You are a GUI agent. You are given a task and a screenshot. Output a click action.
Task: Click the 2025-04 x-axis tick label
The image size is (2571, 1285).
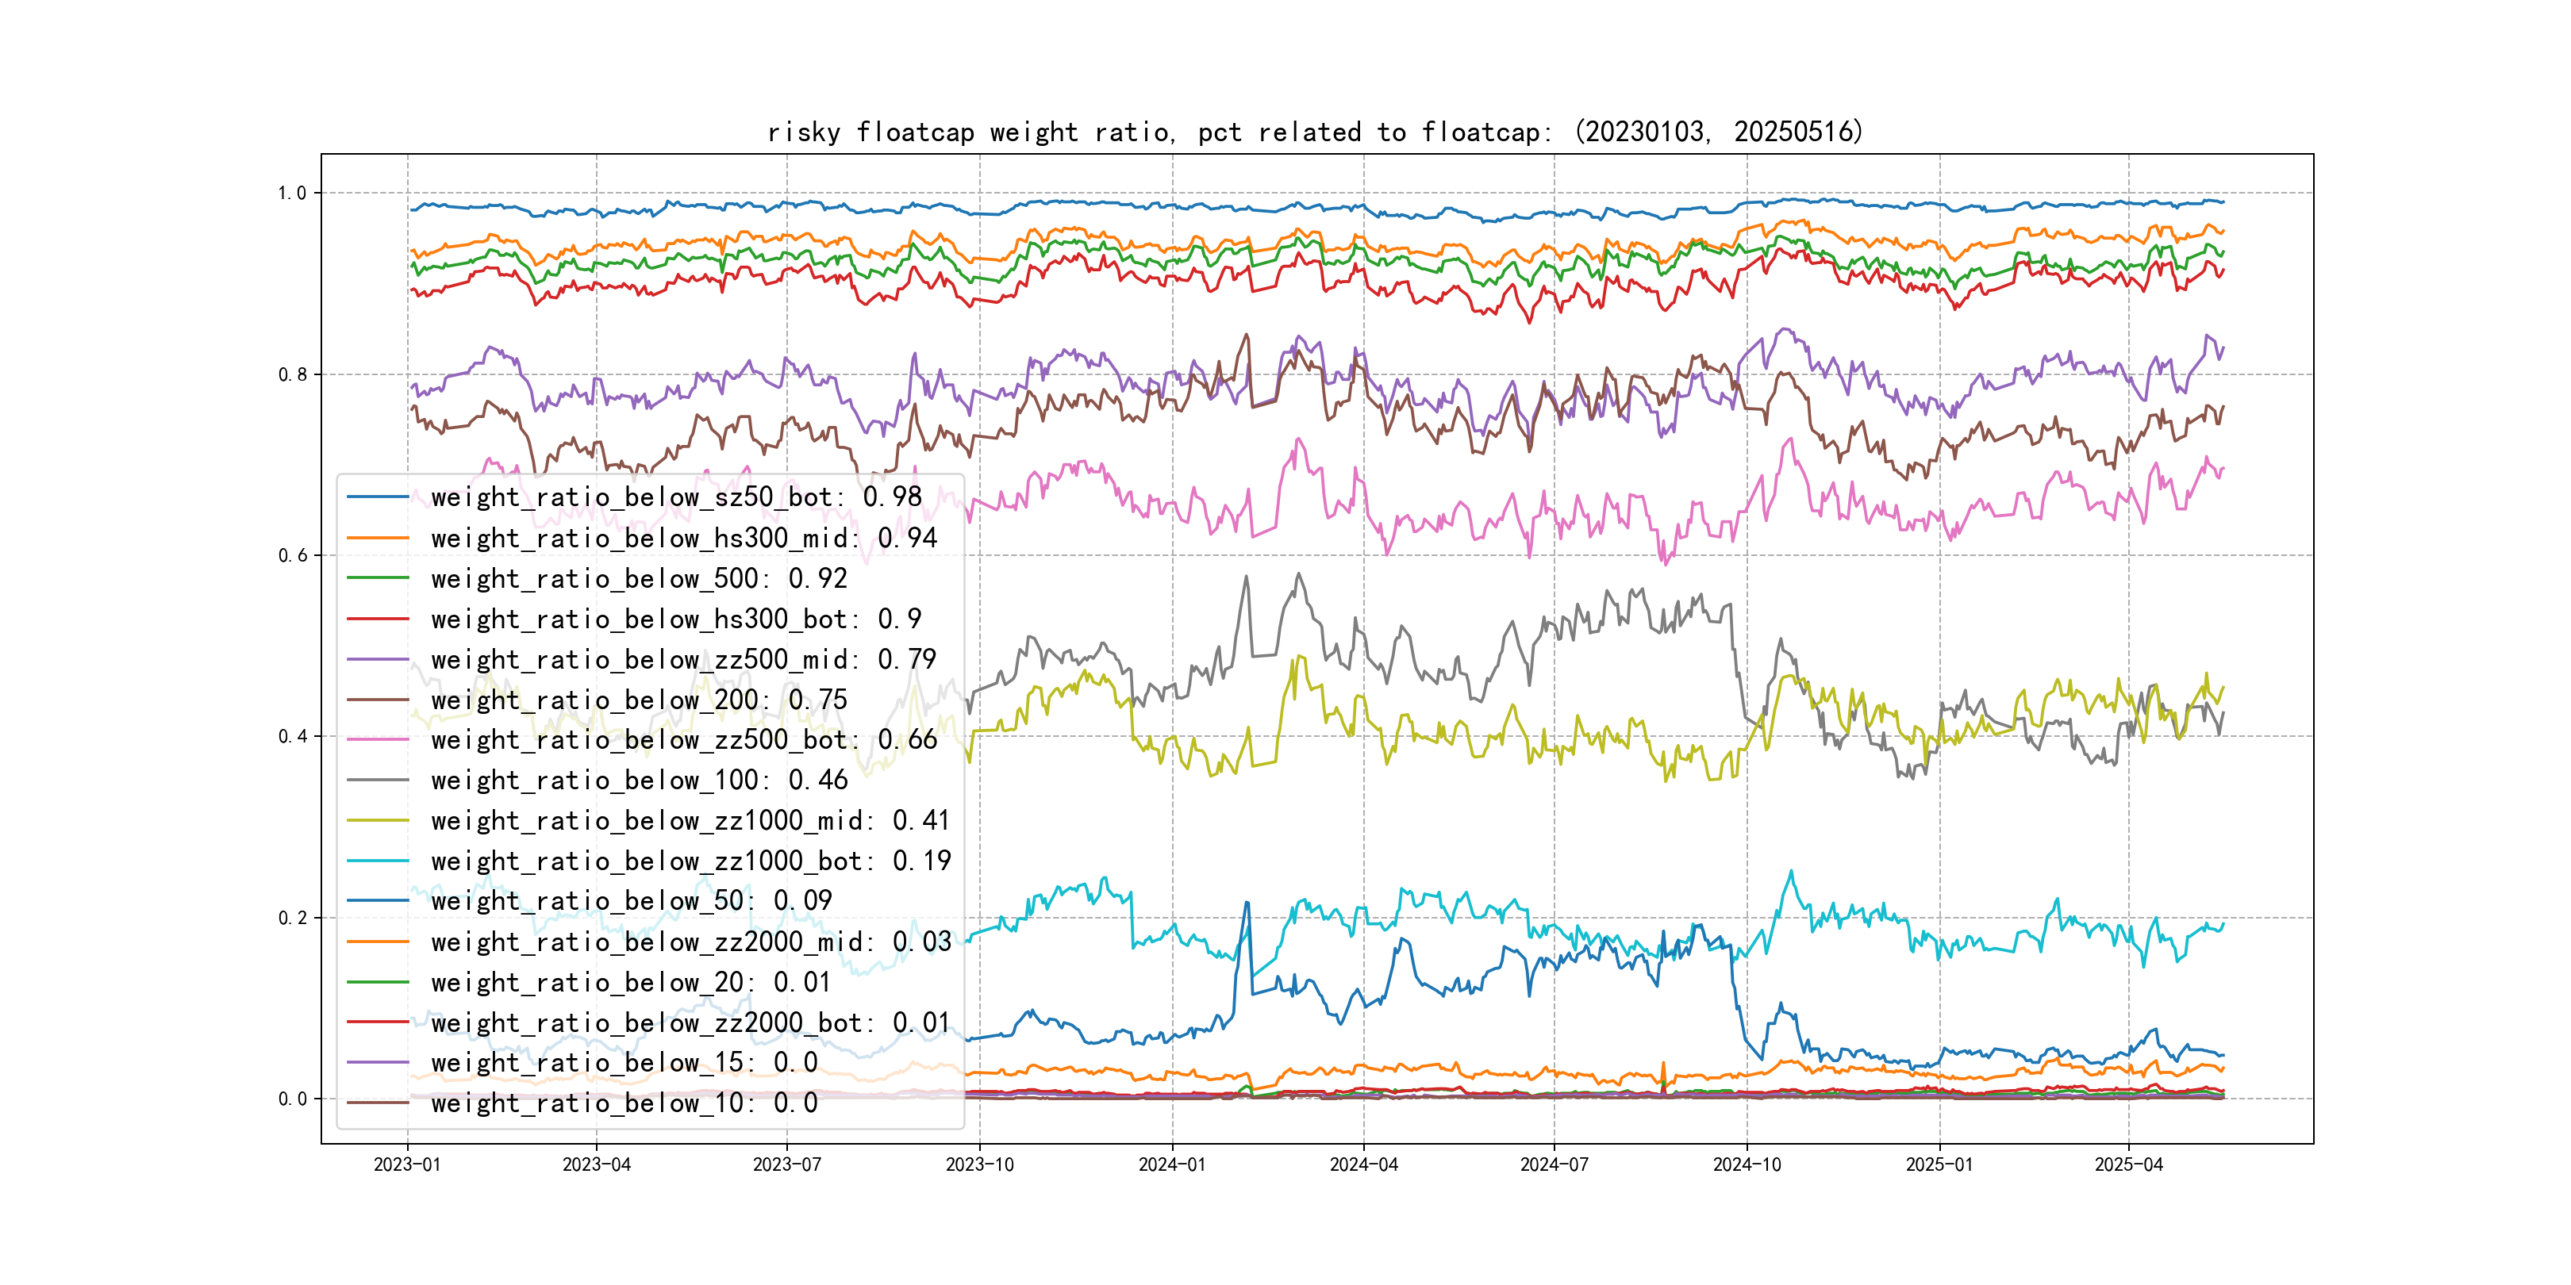pos(2128,1164)
